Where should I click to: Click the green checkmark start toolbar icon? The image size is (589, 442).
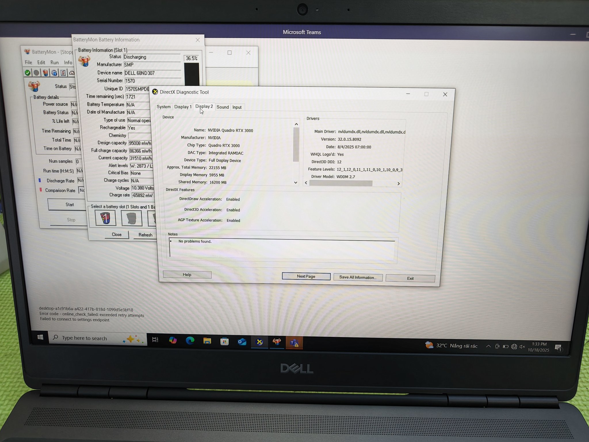tap(28, 73)
